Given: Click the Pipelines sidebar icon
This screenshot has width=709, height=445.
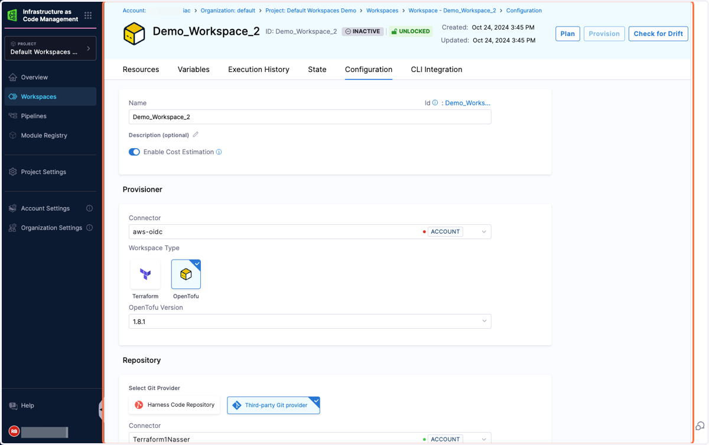Looking at the screenshot, I should 13,116.
